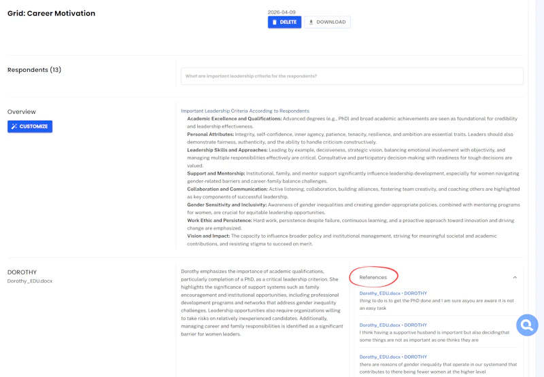This screenshot has height=377, width=544.
Task: Click Dorothy's summary paragraph text
Action: (262, 303)
